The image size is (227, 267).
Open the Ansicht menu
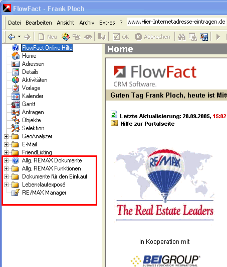[x=66, y=23]
